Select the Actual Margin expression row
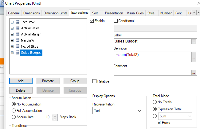The image size is (200, 129). [31, 35]
